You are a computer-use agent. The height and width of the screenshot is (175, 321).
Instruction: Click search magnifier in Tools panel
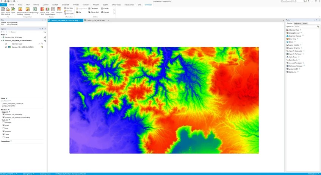[x=318, y=26]
